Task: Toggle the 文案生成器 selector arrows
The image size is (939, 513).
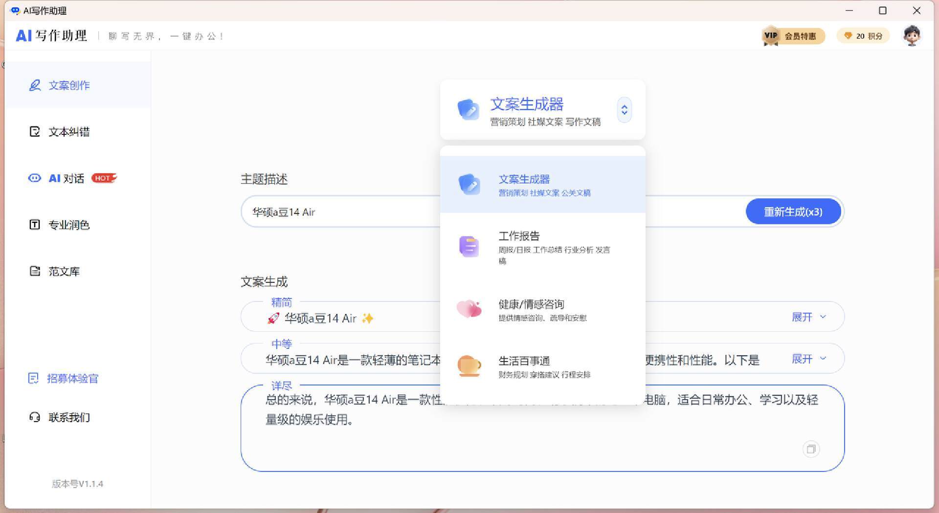Action: [625, 110]
